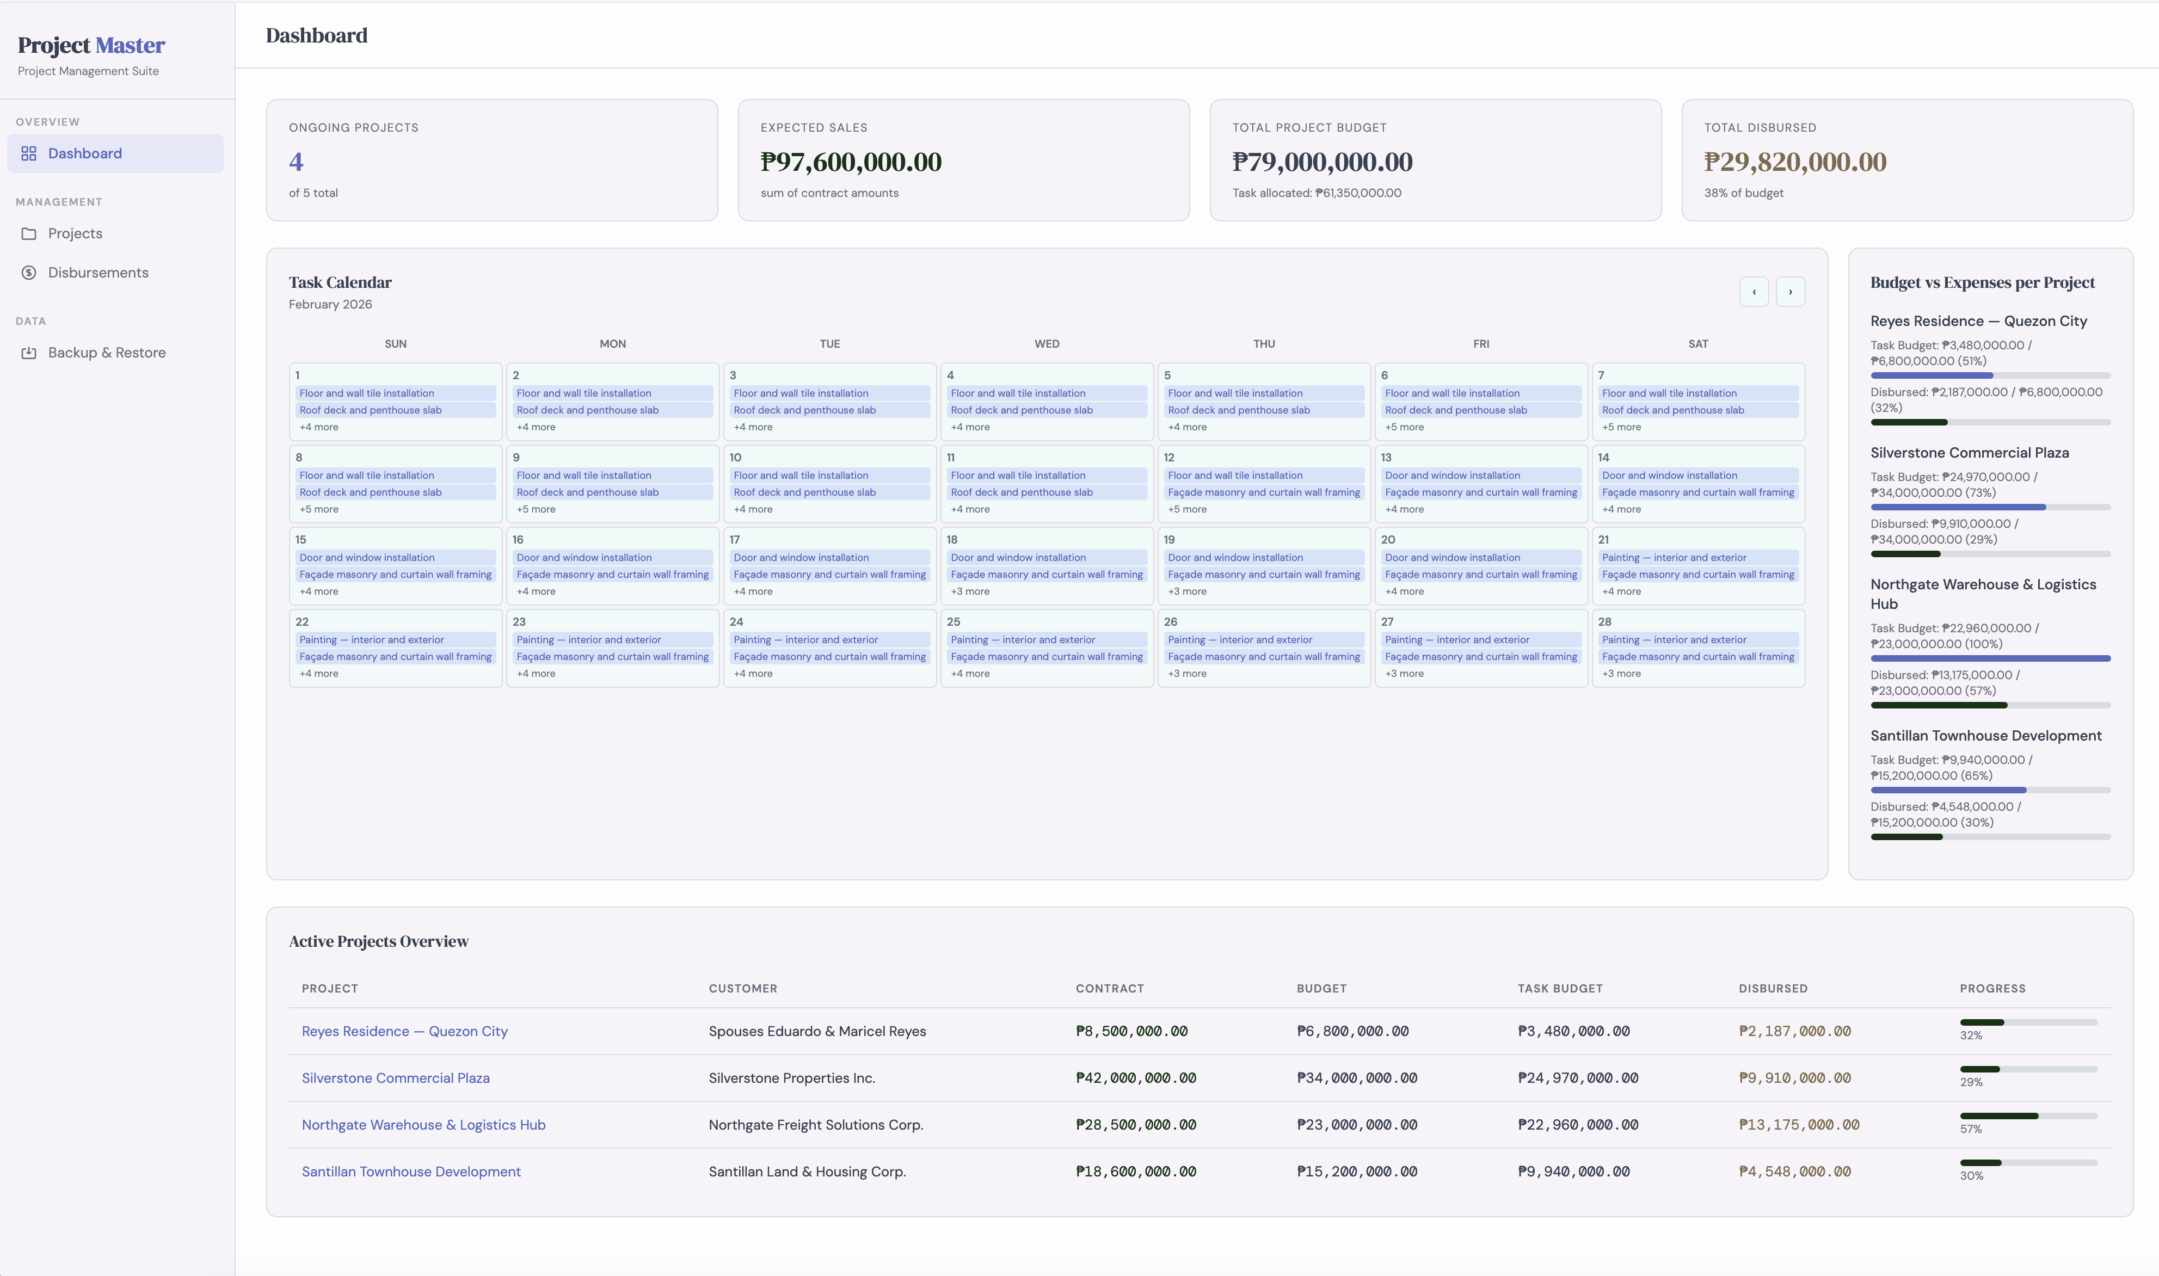Go to next month in Task Calendar
Screen dimensions: 2159x1276
[1790, 292]
